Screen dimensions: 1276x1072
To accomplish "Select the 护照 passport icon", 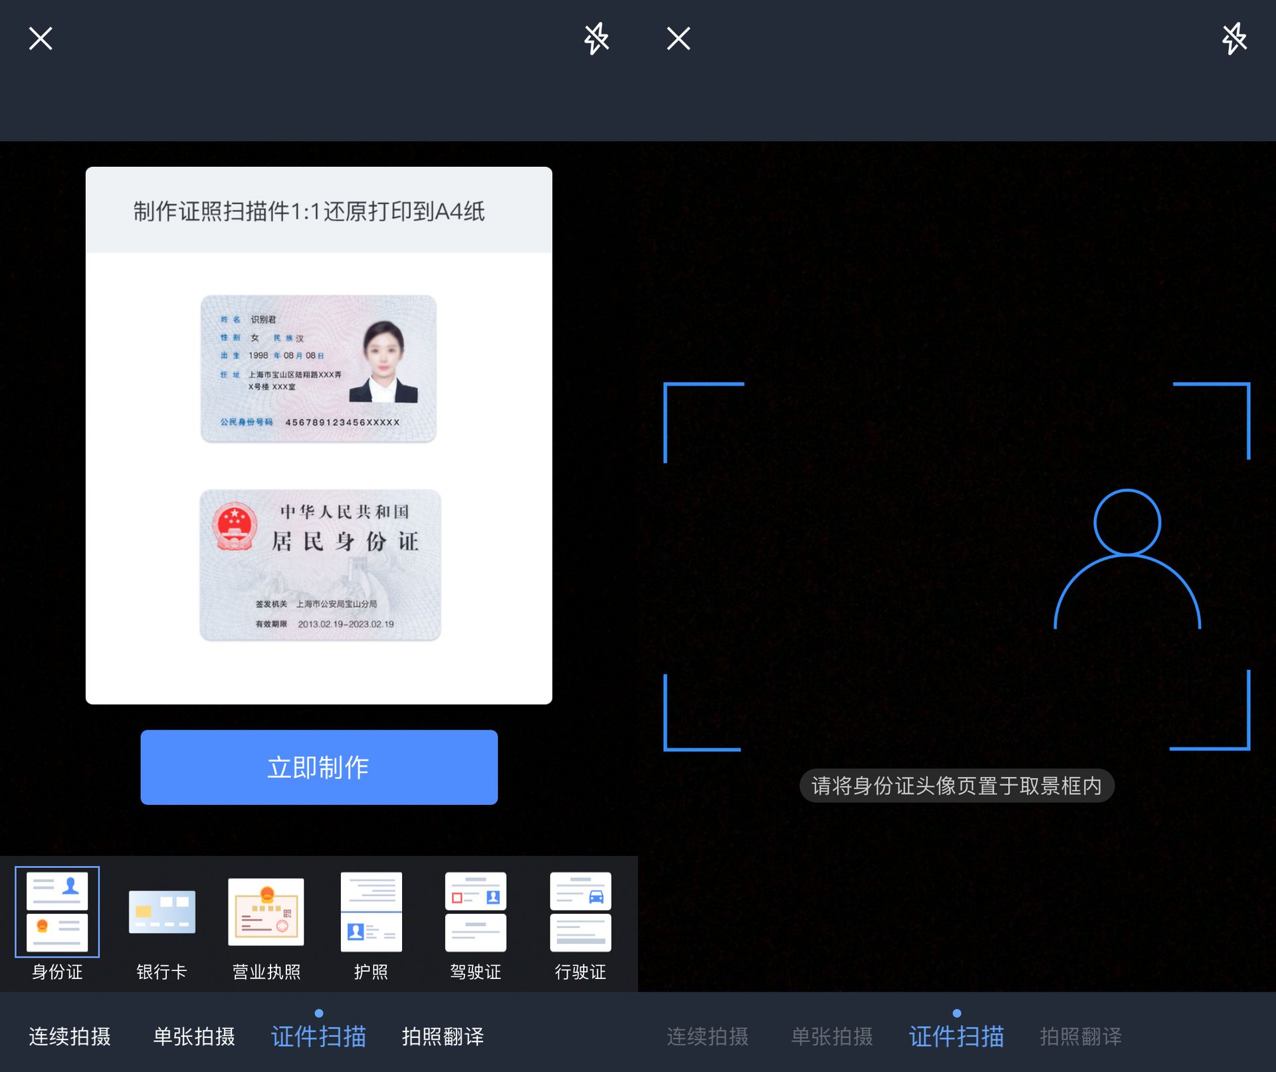I will tap(371, 912).
